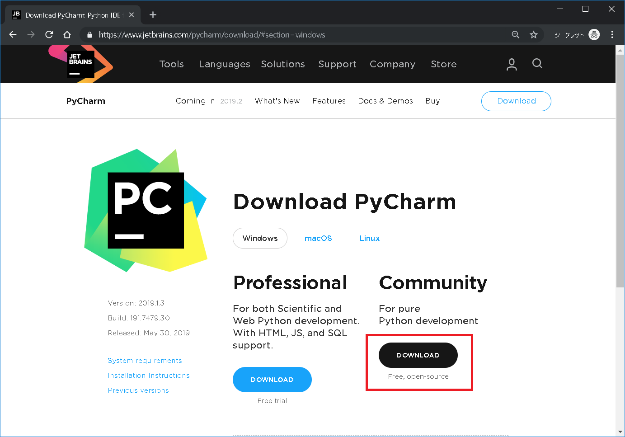Open the Coming in 2019.2 page
This screenshot has width=625, height=437.
pyautogui.click(x=209, y=101)
